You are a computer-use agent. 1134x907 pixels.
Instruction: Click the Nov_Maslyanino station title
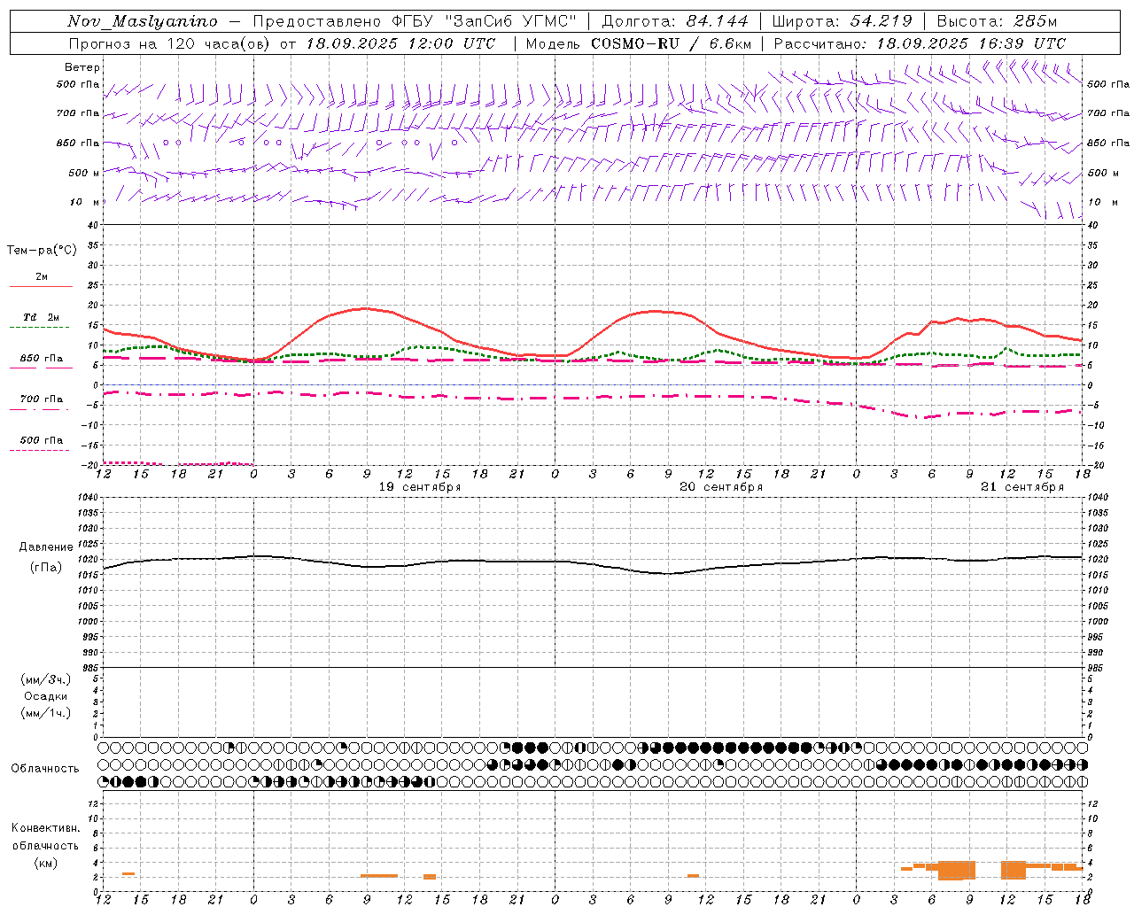click(143, 21)
